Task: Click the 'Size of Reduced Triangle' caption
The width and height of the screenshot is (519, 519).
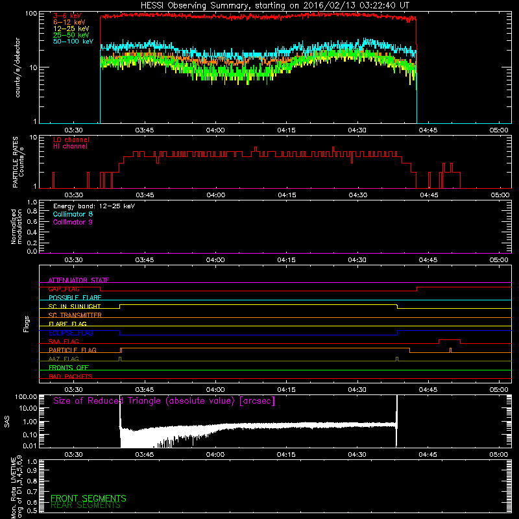Action: click(164, 401)
